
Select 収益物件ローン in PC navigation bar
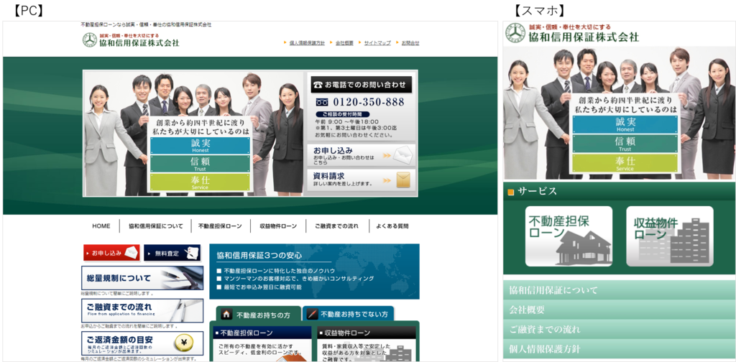tap(278, 226)
